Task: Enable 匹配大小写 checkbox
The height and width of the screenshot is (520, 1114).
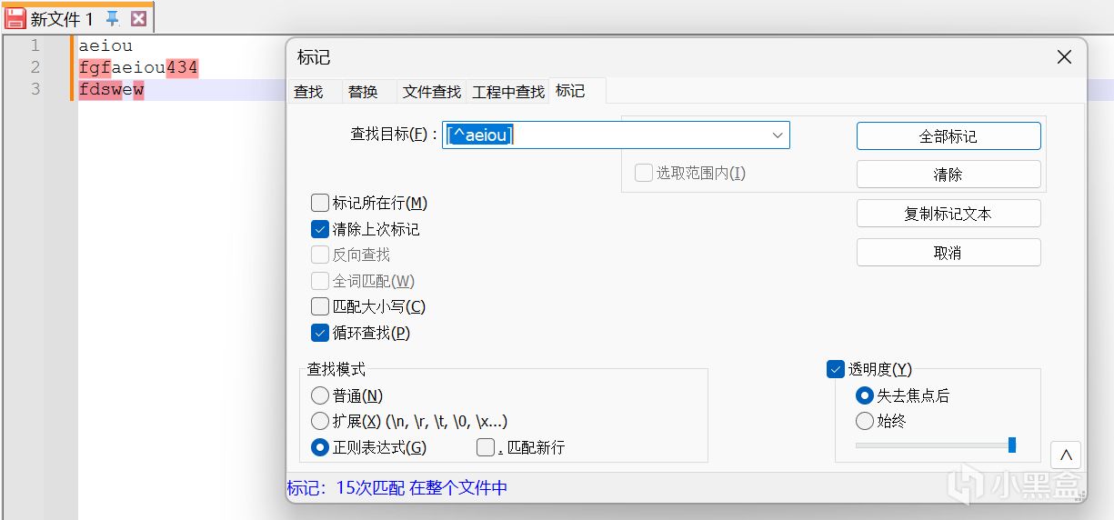Action: pos(320,306)
